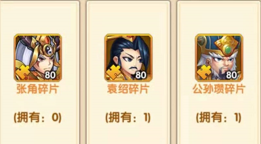Click the (拥有: 1) text under Yuan Shao
Screen dimensions: 261x144
pos(128,118)
